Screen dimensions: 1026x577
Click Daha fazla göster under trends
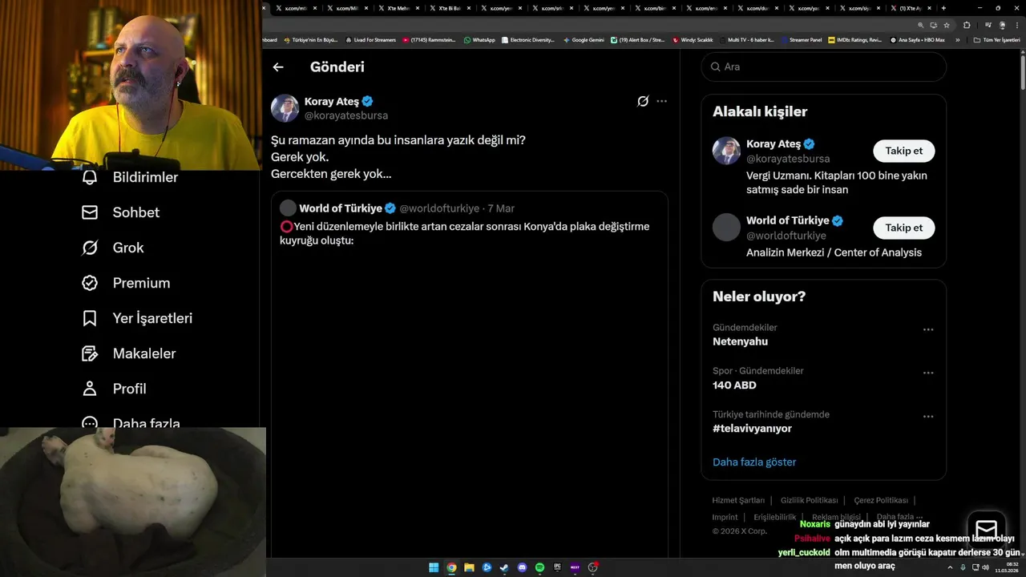[754, 462]
